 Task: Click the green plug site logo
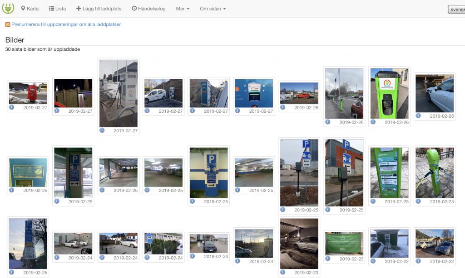[8, 8]
